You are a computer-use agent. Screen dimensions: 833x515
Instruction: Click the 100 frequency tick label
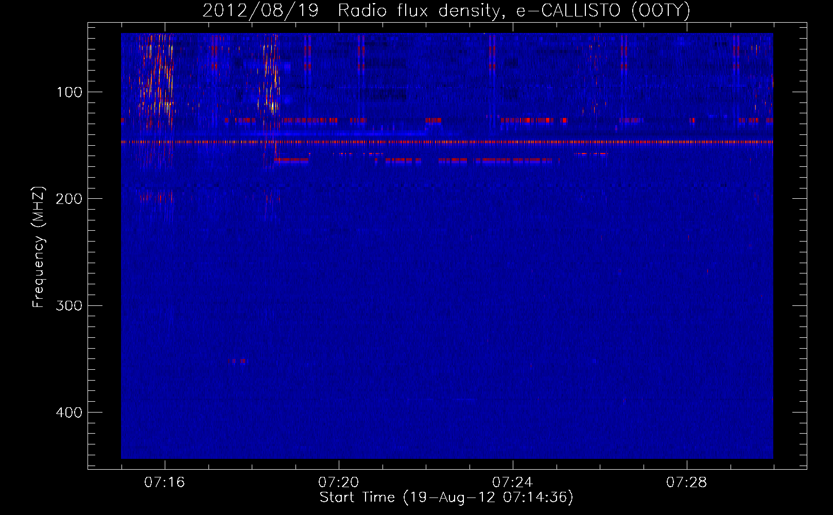tap(70, 92)
